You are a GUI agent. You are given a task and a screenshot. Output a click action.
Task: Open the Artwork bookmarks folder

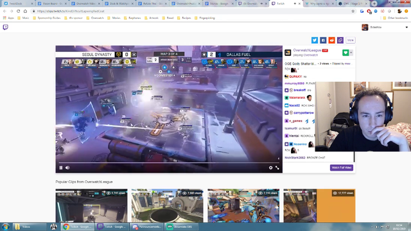click(152, 18)
